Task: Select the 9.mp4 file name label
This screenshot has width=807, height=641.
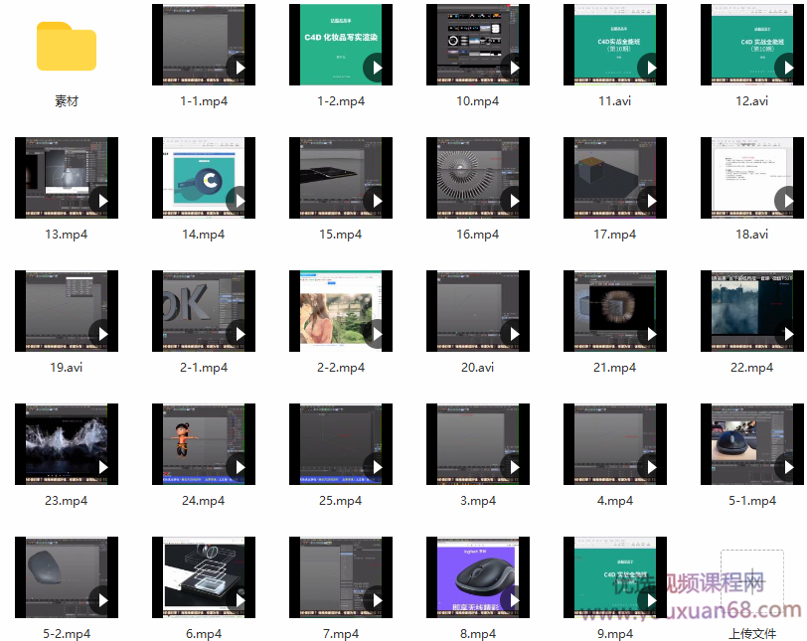Action: tap(615, 634)
